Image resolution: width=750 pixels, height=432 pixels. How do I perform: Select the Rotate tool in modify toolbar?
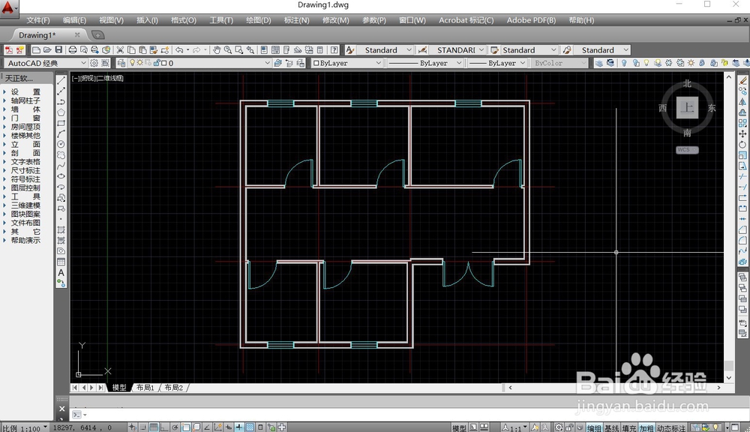pos(742,145)
